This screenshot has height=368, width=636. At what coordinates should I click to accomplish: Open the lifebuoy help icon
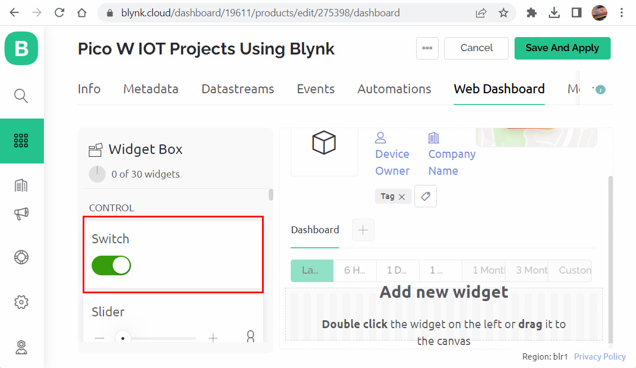click(21, 257)
